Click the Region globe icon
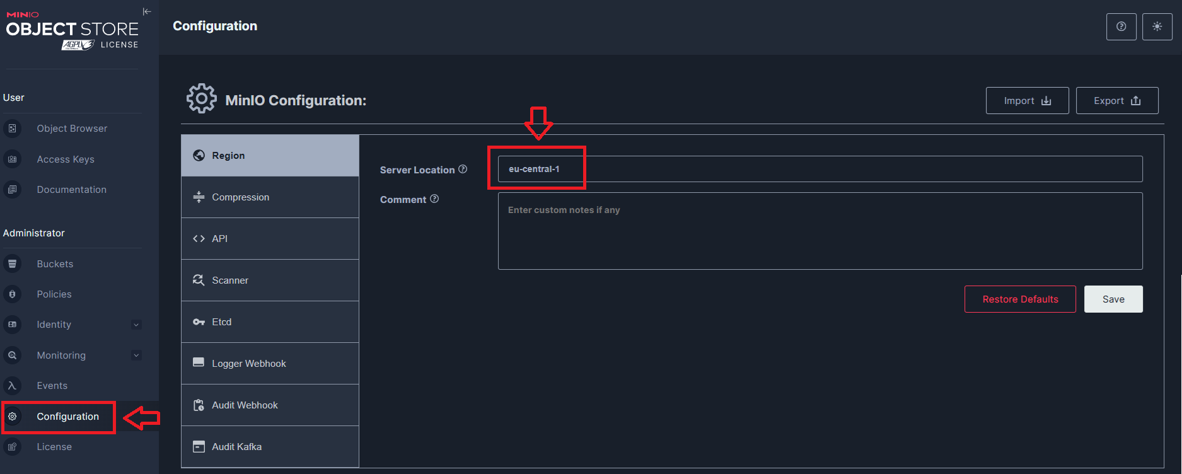This screenshot has width=1182, height=474. pos(199,156)
